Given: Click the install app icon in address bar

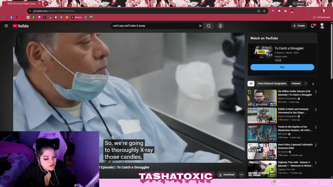Looking at the screenshot, I should [x=259, y=11].
